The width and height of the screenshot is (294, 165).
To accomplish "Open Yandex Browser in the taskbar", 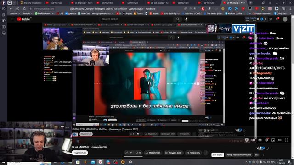I will point(100,162).
